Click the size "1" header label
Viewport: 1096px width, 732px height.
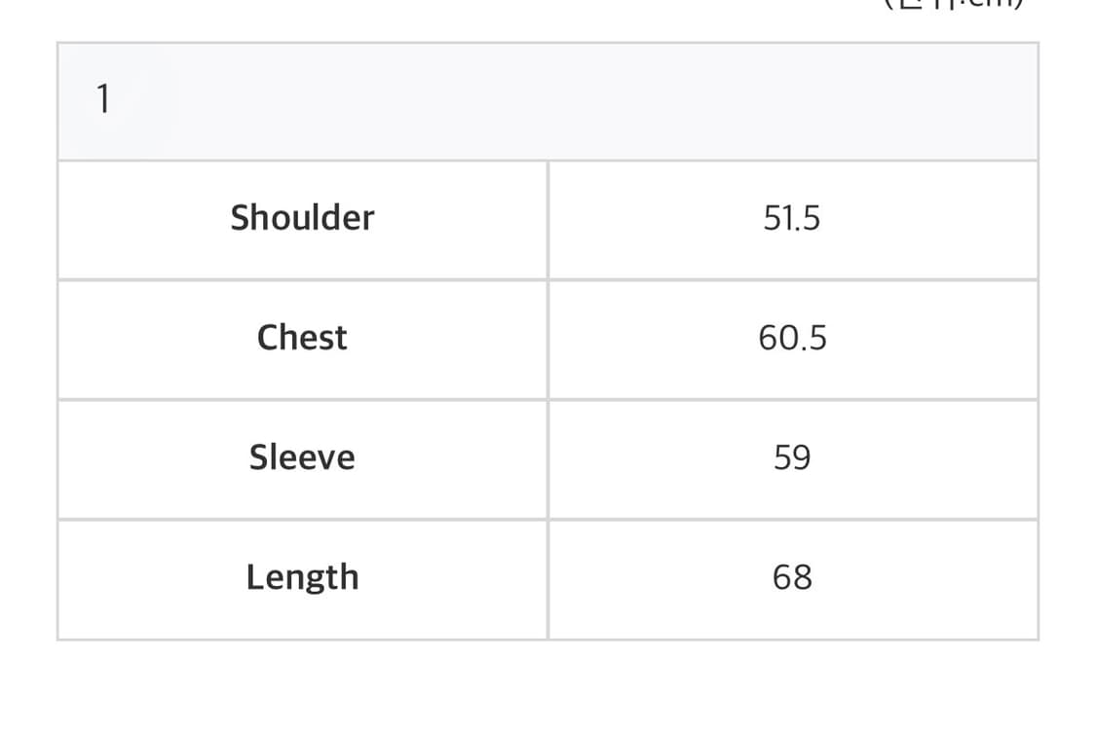click(103, 99)
